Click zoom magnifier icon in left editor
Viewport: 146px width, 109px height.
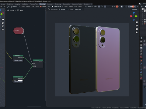pos(3,20)
